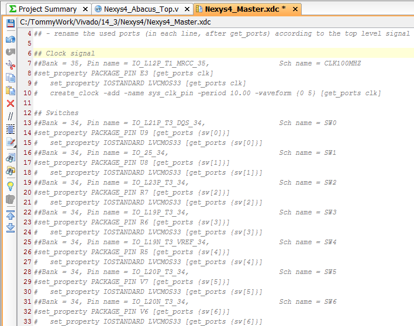Click line 23 'PACKAGE_PIN R6' sw[3] text

tap(132, 222)
